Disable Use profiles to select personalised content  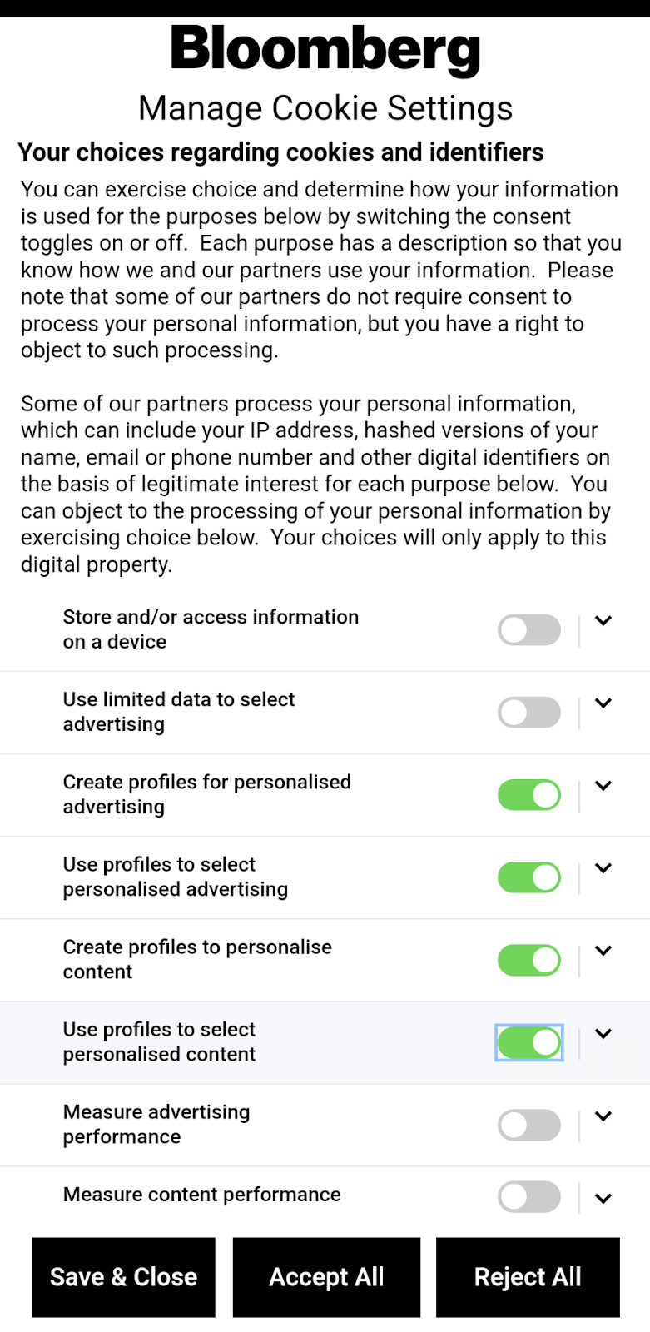(x=529, y=1042)
